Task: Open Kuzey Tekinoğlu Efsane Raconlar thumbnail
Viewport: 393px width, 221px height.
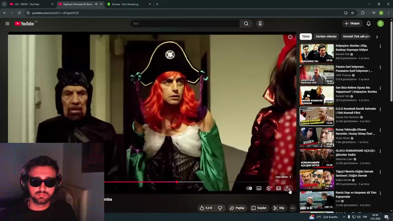Action: coord(317,138)
